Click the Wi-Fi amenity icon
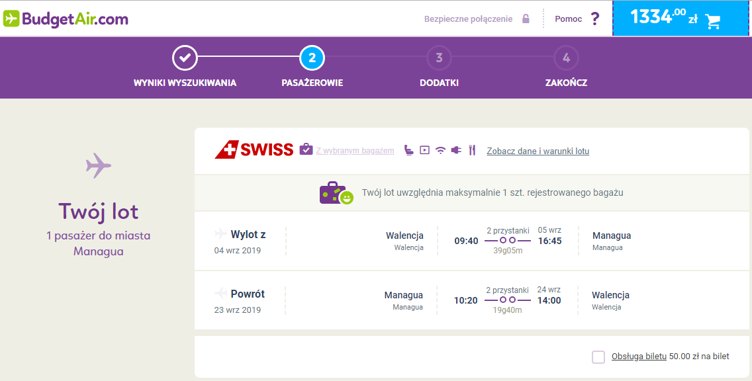Viewport: 752px width, 381px height. pyautogui.click(x=440, y=151)
